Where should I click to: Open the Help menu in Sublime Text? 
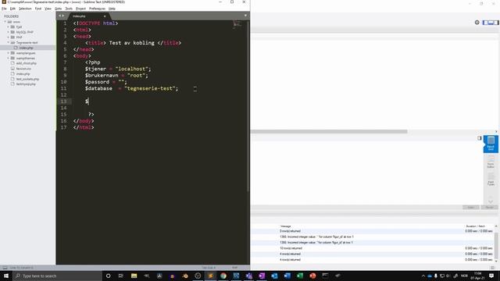(x=112, y=9)
